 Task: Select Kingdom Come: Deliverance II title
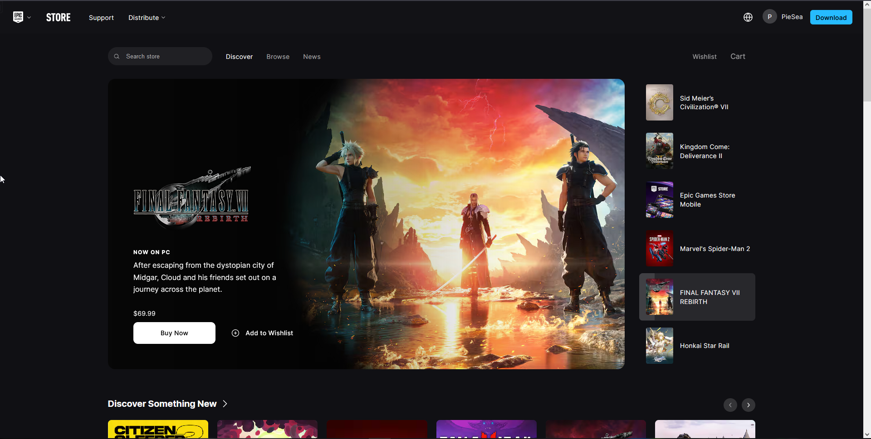pyautogui.click(x=705, y=151)
